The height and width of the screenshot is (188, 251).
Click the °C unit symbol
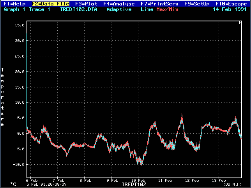pos(13,184)
